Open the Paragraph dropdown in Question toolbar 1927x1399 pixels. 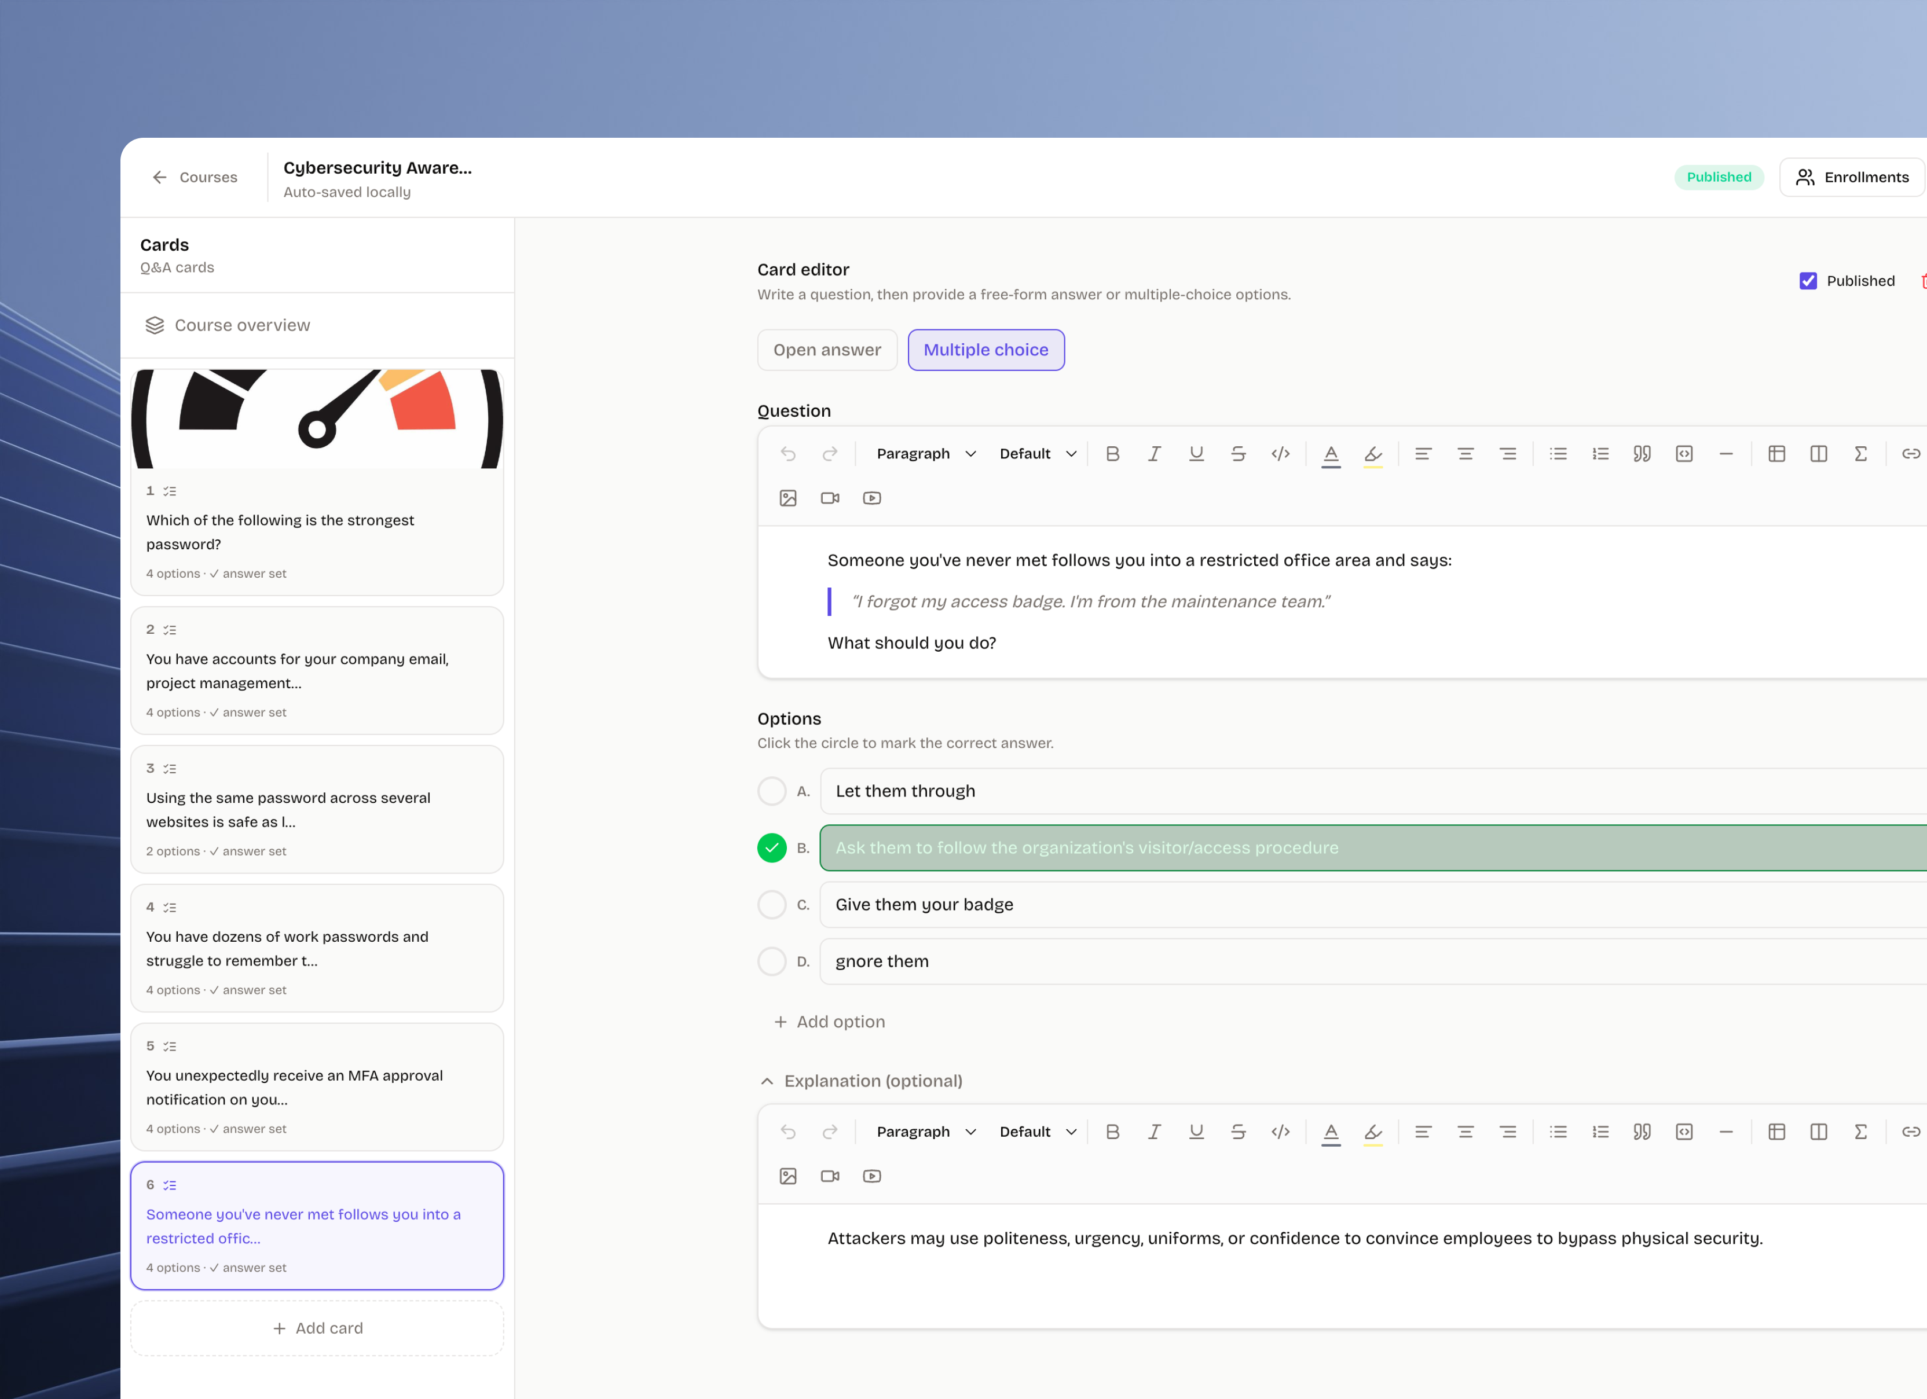click(926, 454)
